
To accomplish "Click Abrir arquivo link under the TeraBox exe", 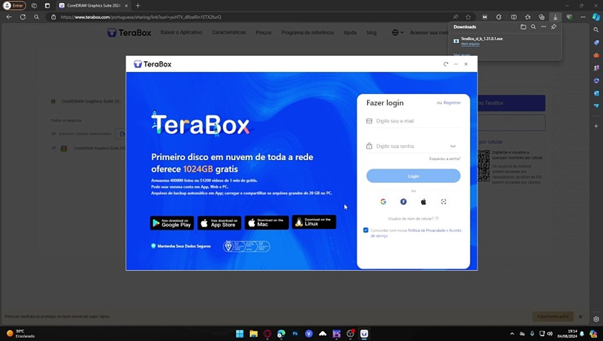I will tap(470, 44).
